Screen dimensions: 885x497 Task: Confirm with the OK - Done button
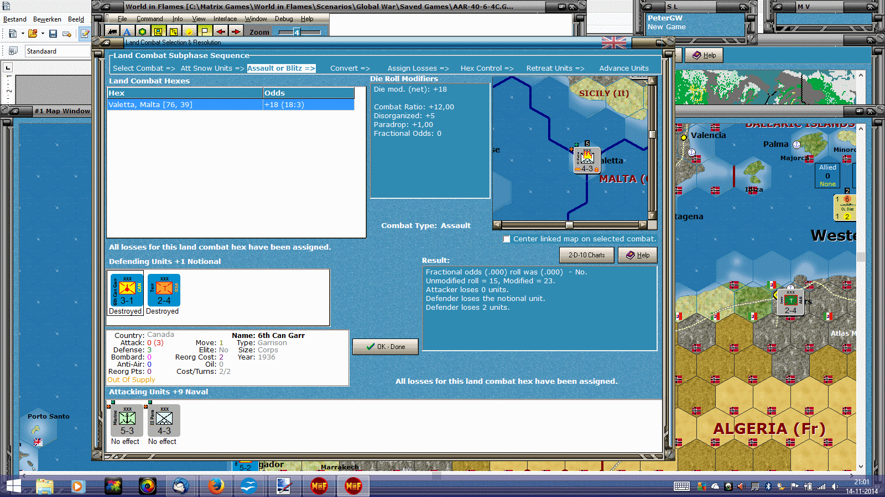[x=386, y=347]
